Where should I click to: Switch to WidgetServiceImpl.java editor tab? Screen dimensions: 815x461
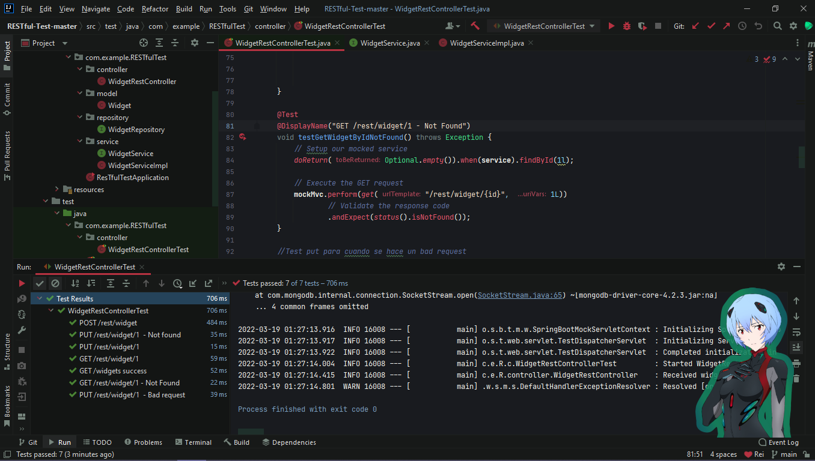coord(486,43)
